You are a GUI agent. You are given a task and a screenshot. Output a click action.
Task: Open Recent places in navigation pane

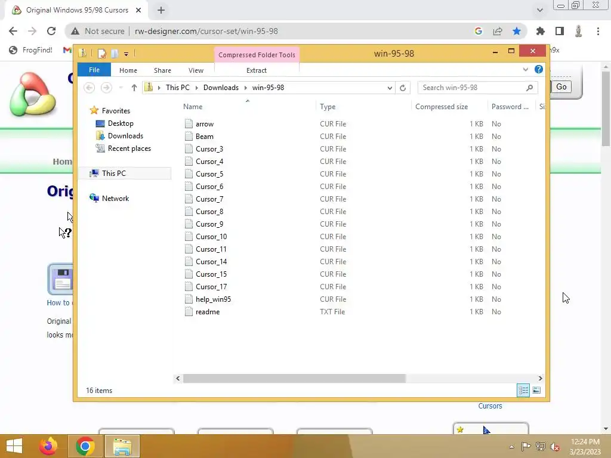[129, 148]
